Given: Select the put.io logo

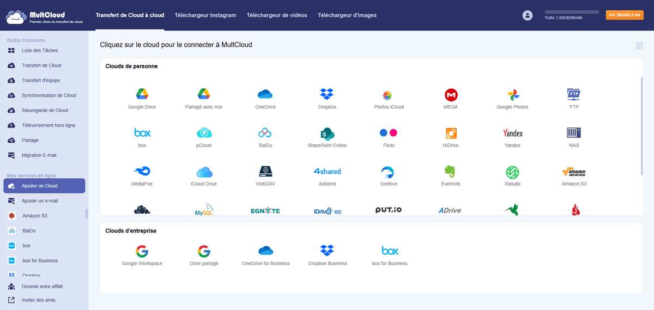Looking at the screenshot, I should click(x=389, y=210).
